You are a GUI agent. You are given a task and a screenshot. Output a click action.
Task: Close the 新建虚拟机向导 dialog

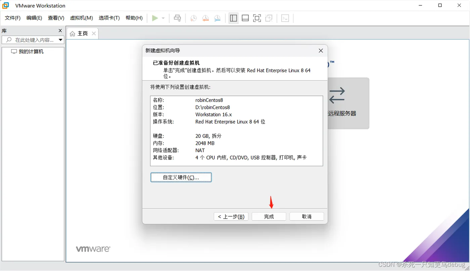click(x=321, y=51)
